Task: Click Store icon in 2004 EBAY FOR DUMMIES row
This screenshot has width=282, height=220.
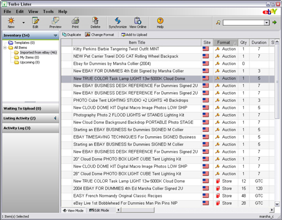Action: pos(218,189)
